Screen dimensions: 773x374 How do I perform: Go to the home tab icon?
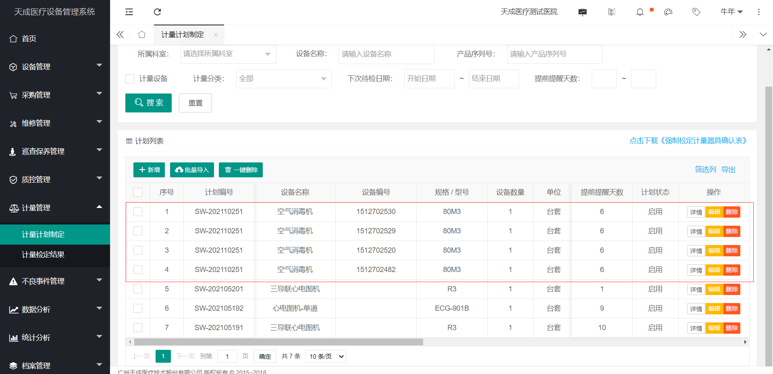tap(141, 35)
